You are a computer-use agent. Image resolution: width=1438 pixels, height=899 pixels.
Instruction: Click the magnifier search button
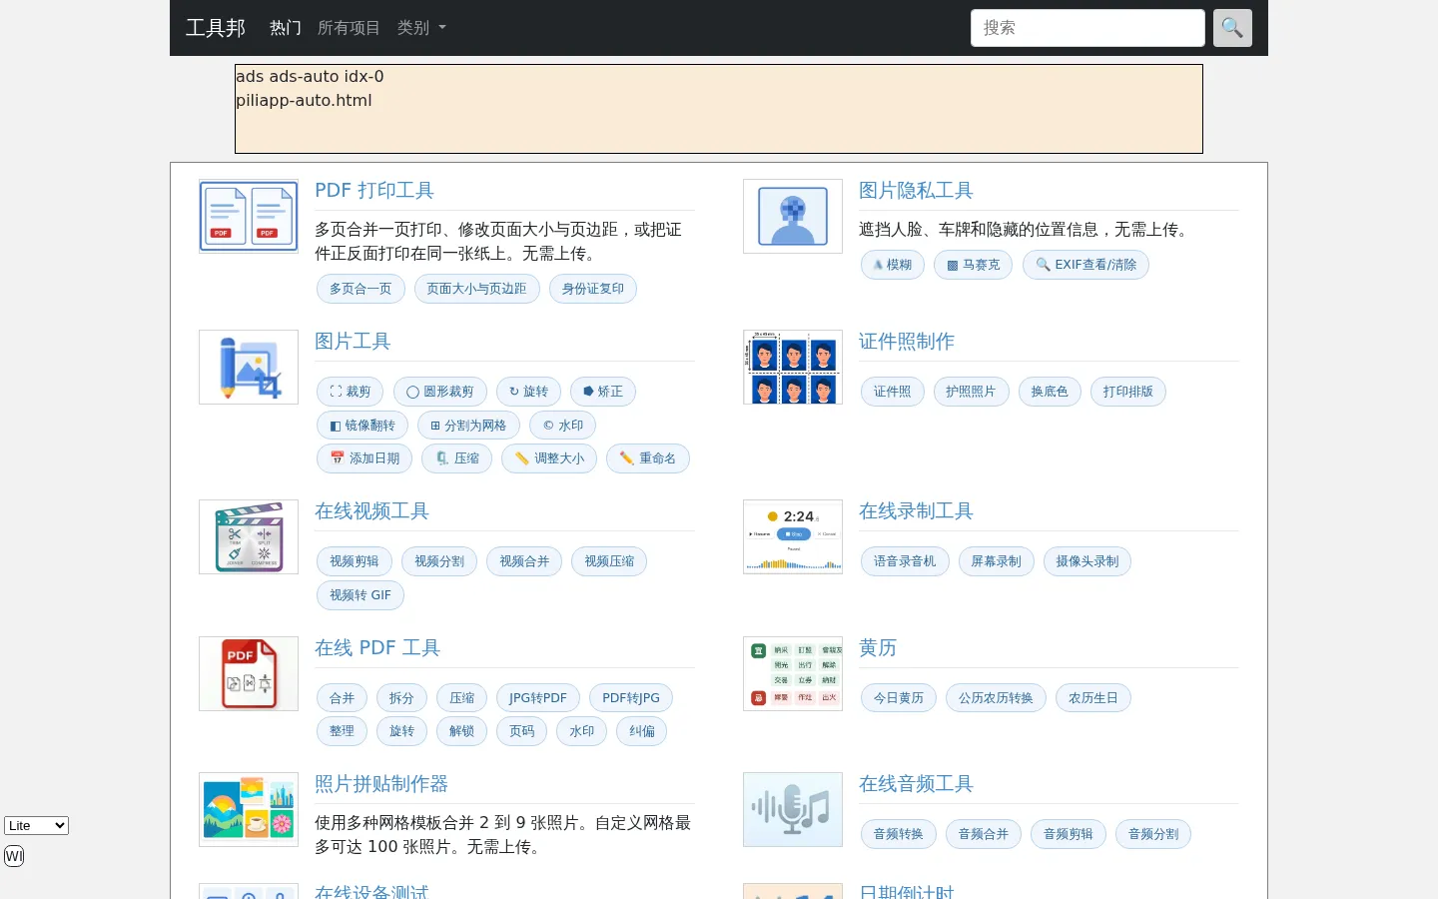point(1232,28)
